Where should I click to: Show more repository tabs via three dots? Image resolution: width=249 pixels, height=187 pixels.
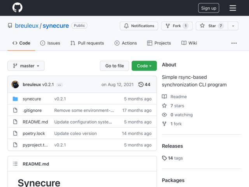pyautogui.click(x=234, y=43)
